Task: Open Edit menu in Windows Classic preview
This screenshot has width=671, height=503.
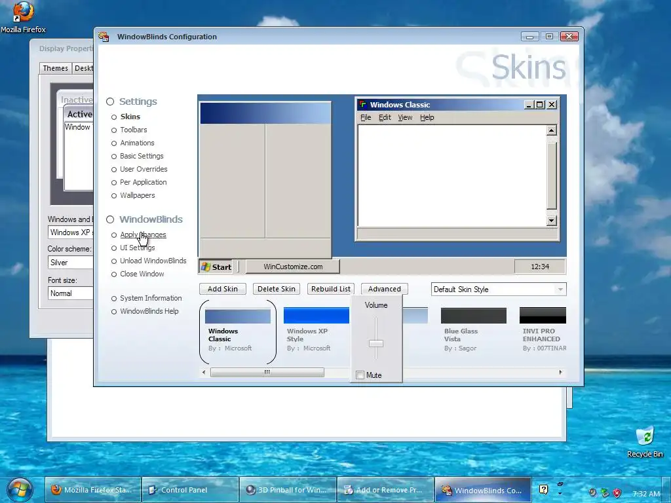Action: pyautogui.click(x=385, y=118)
